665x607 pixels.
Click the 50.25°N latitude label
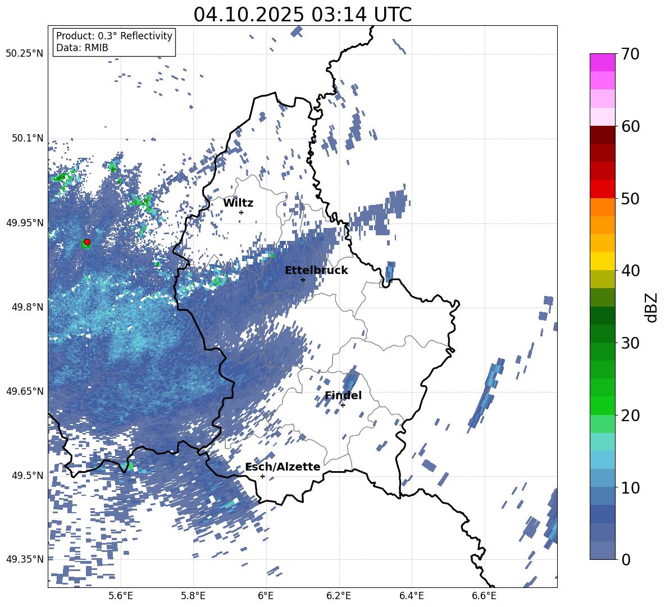coord(25,53)
